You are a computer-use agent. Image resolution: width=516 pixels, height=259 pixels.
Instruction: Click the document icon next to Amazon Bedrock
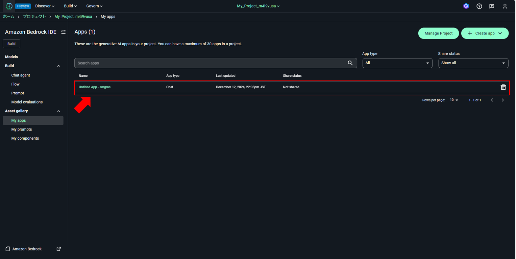7,249
